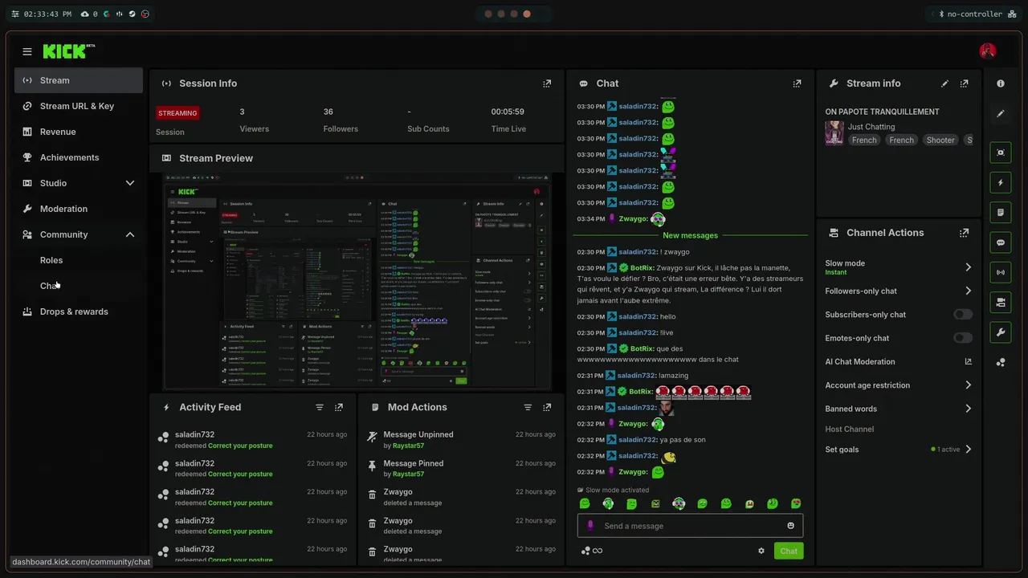1028x578 pixels.
Task: Click Host Channel action
Action: (x=849, y=429)
